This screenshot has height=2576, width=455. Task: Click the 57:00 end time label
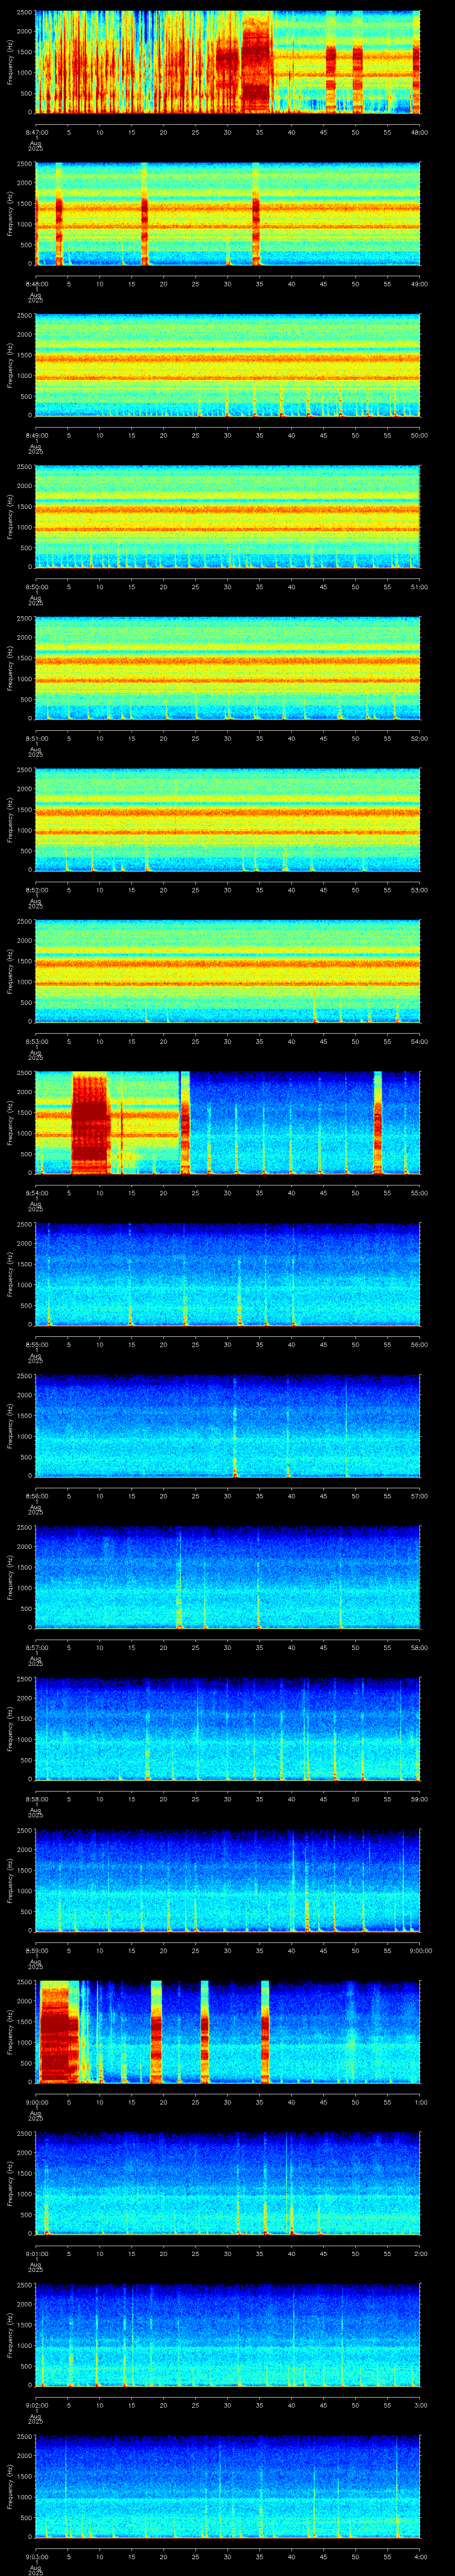pyautogui.click(x=420, y=1496)
